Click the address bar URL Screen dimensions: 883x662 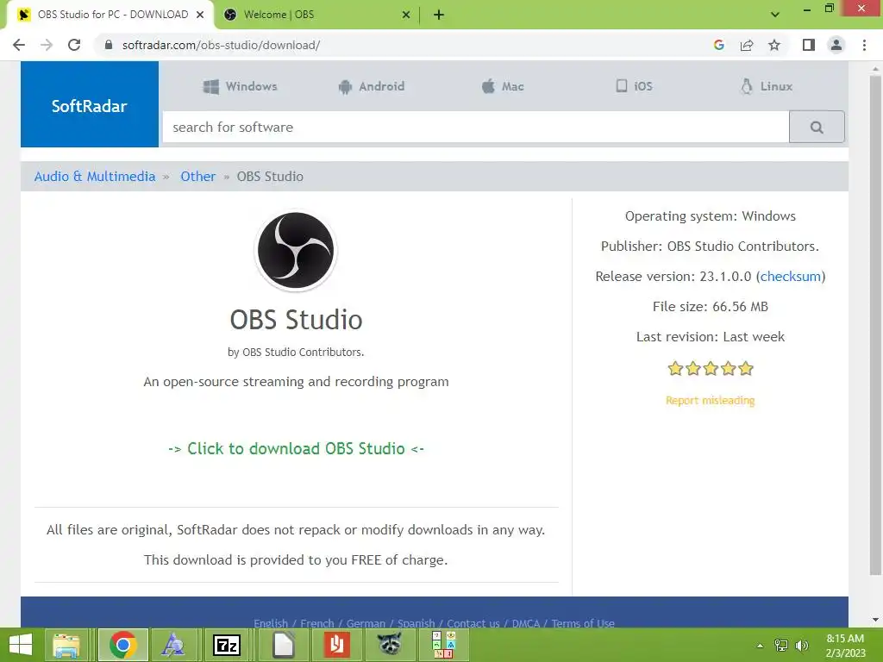click(x=221, y=45)
